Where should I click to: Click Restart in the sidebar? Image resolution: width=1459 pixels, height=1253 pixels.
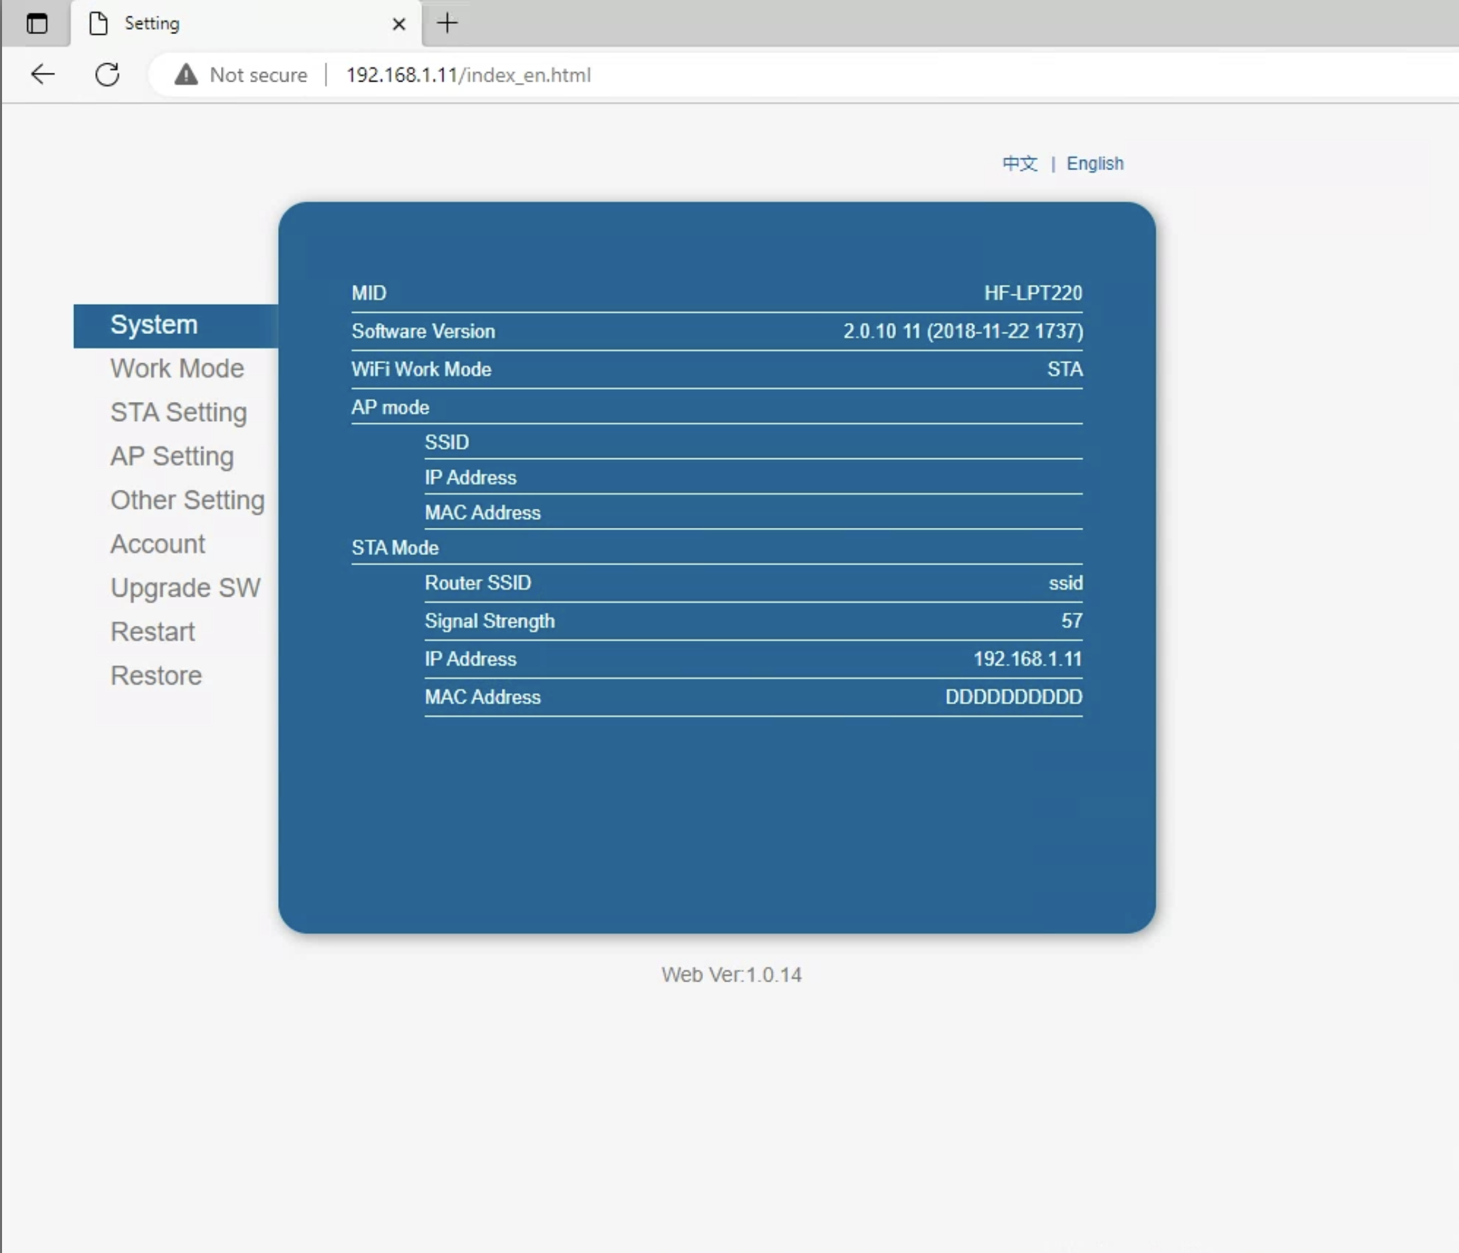(x=153, y=631)
